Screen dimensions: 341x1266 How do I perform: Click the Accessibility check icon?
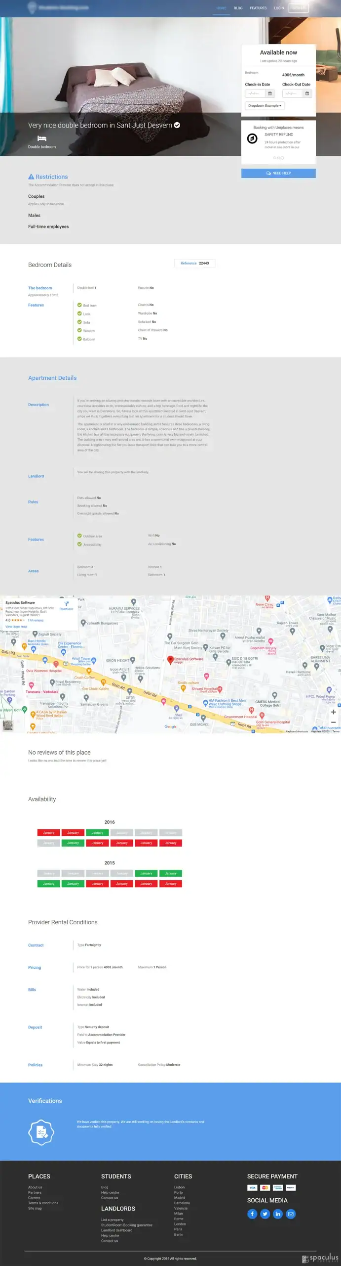[x=79, y=544]
